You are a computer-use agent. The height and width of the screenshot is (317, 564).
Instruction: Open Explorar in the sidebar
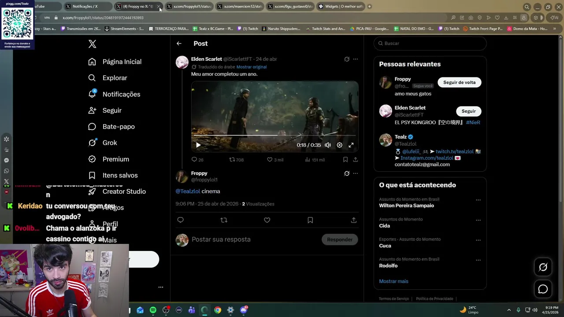(108, 78)
